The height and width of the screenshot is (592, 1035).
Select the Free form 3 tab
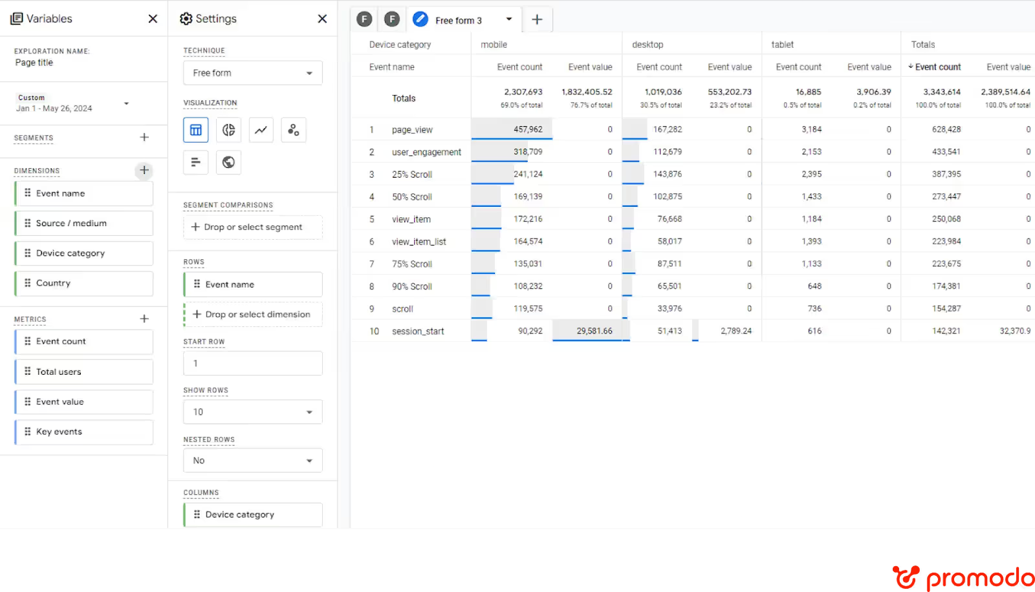point(458,20)
